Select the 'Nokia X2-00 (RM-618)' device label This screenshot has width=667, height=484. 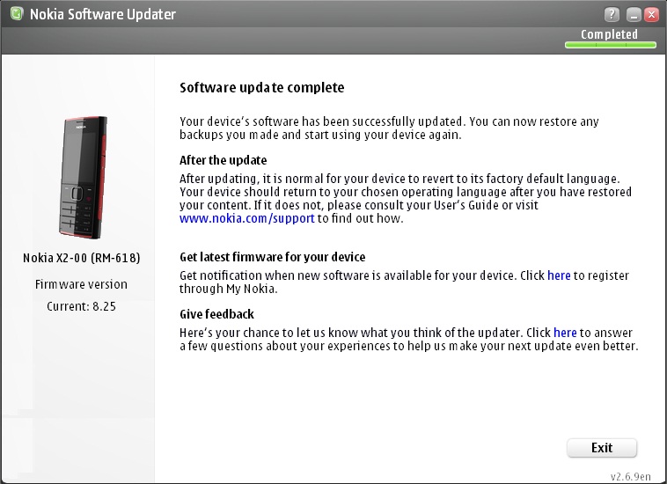[81, 258]
